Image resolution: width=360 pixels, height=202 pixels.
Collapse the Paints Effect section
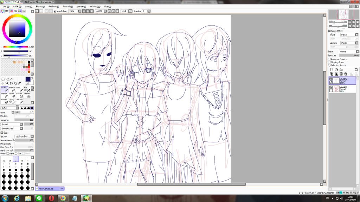pyautogui.click(x=329, y=31)
